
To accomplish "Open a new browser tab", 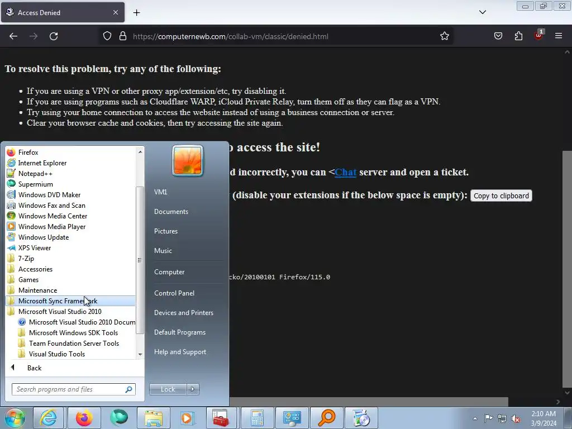I will tap(136, 12).
